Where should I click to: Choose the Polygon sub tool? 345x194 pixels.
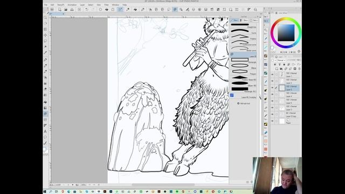click(244, 72)
